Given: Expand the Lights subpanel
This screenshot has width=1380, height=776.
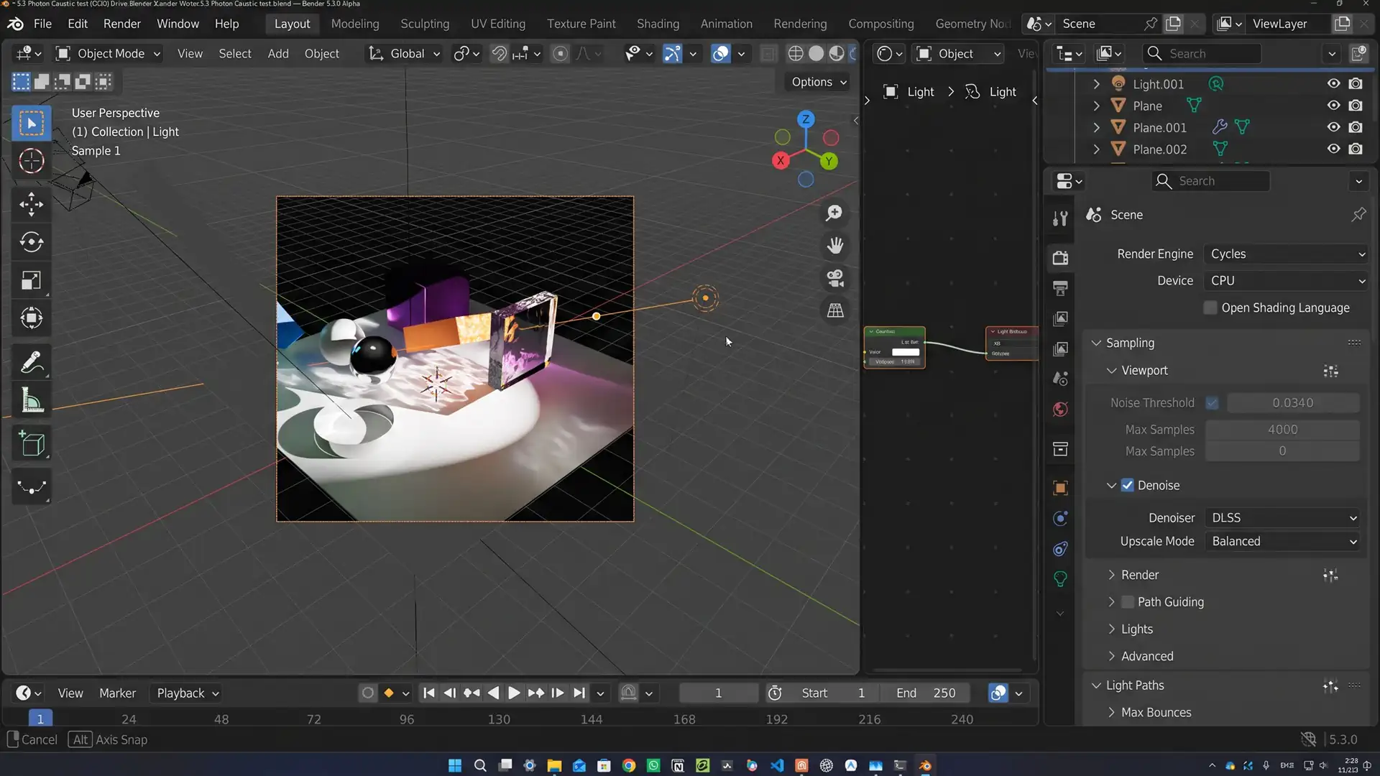Looking at the screenshot, I should tap(1136, 629).
